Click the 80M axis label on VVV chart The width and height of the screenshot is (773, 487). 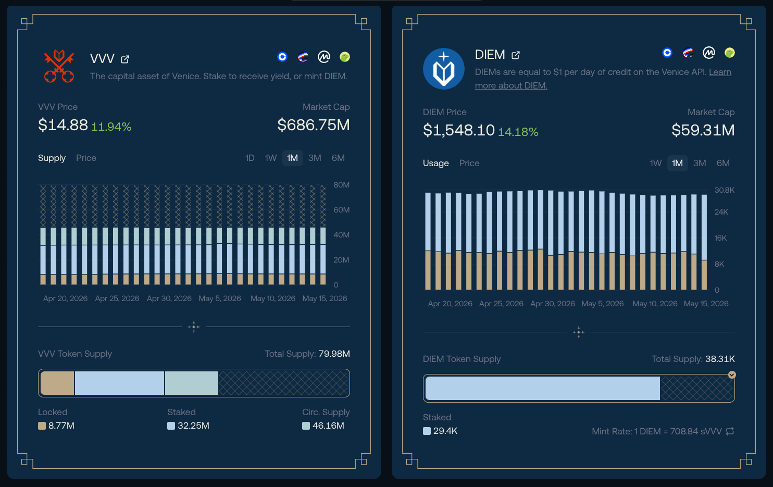click(341, 185)
